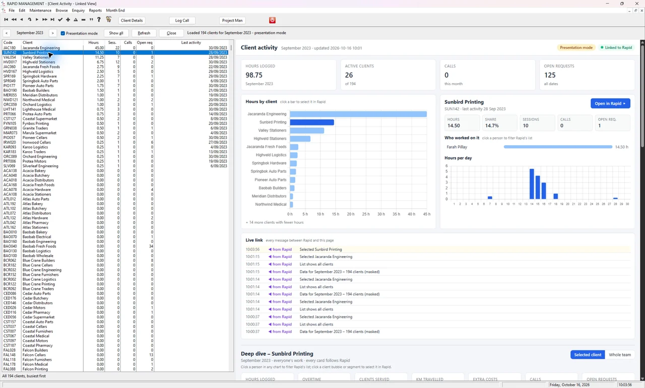Click the minus delete-record icon

(84, 20)
